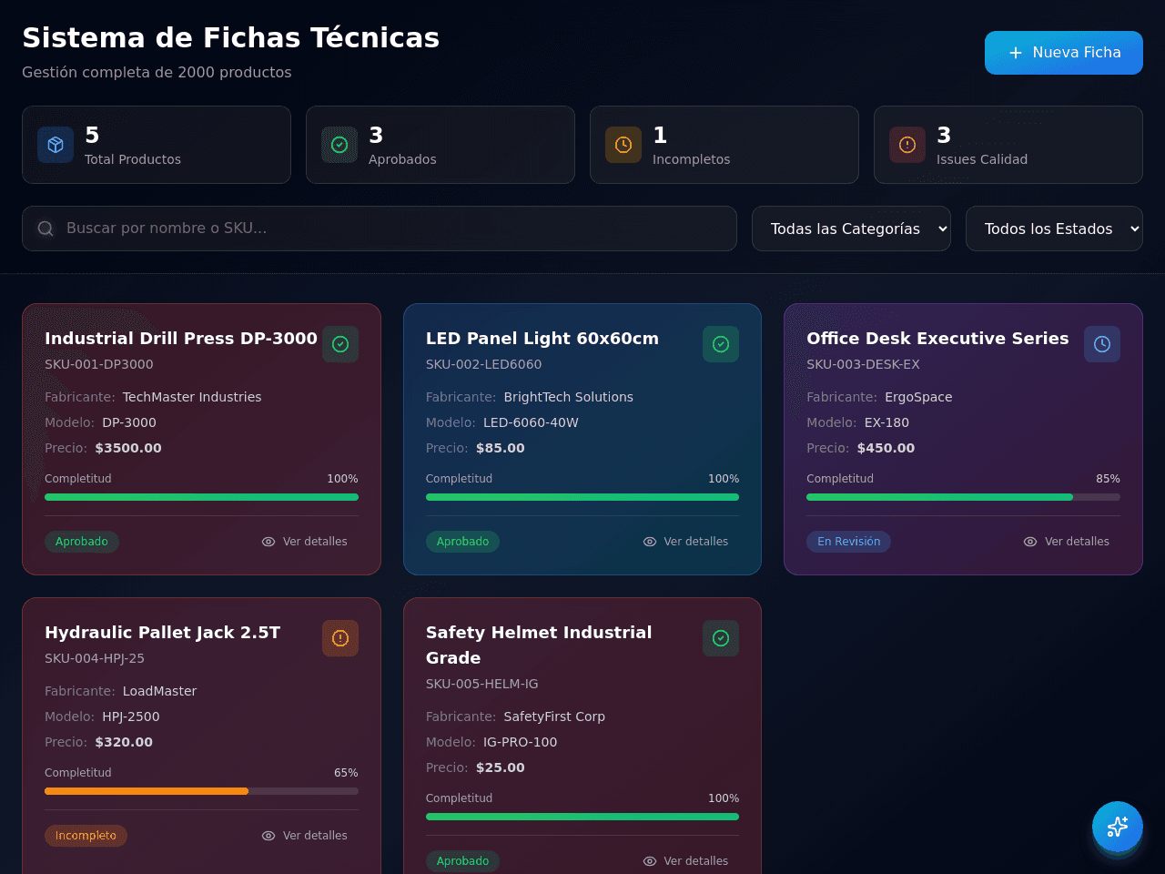Click eye icon on Industrial Drill Press card

point(268,542)
